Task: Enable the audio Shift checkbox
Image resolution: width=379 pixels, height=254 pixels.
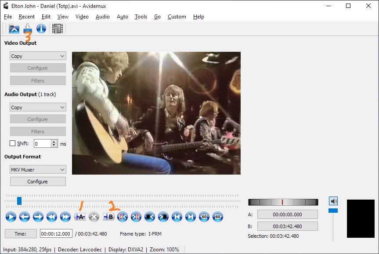Action: click(12, 143)
